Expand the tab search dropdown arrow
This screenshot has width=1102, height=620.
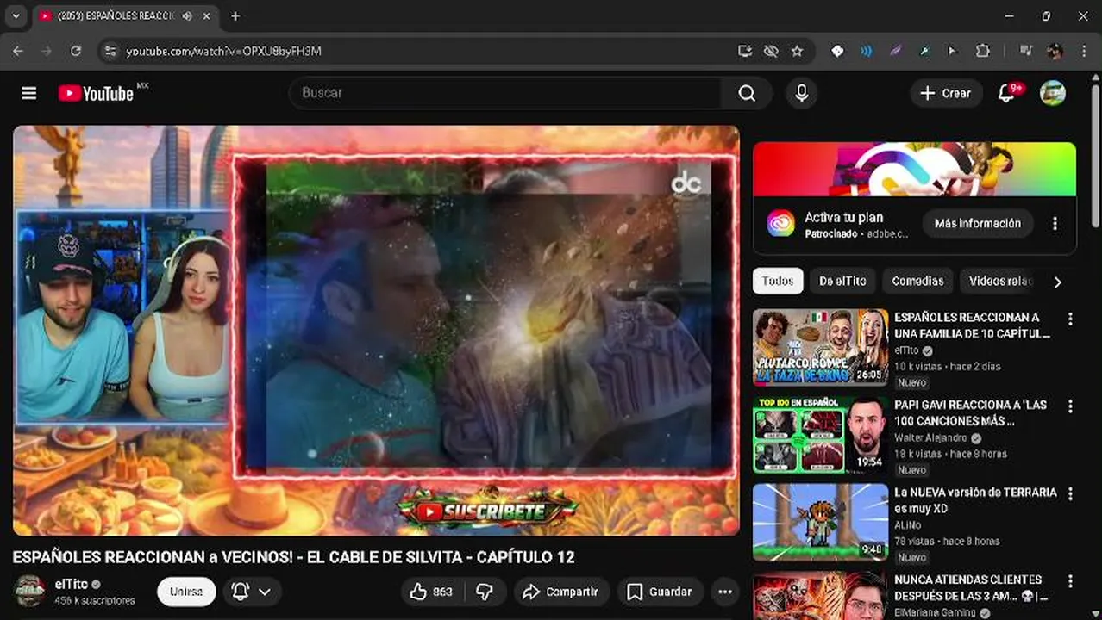[x=16, y=16]
